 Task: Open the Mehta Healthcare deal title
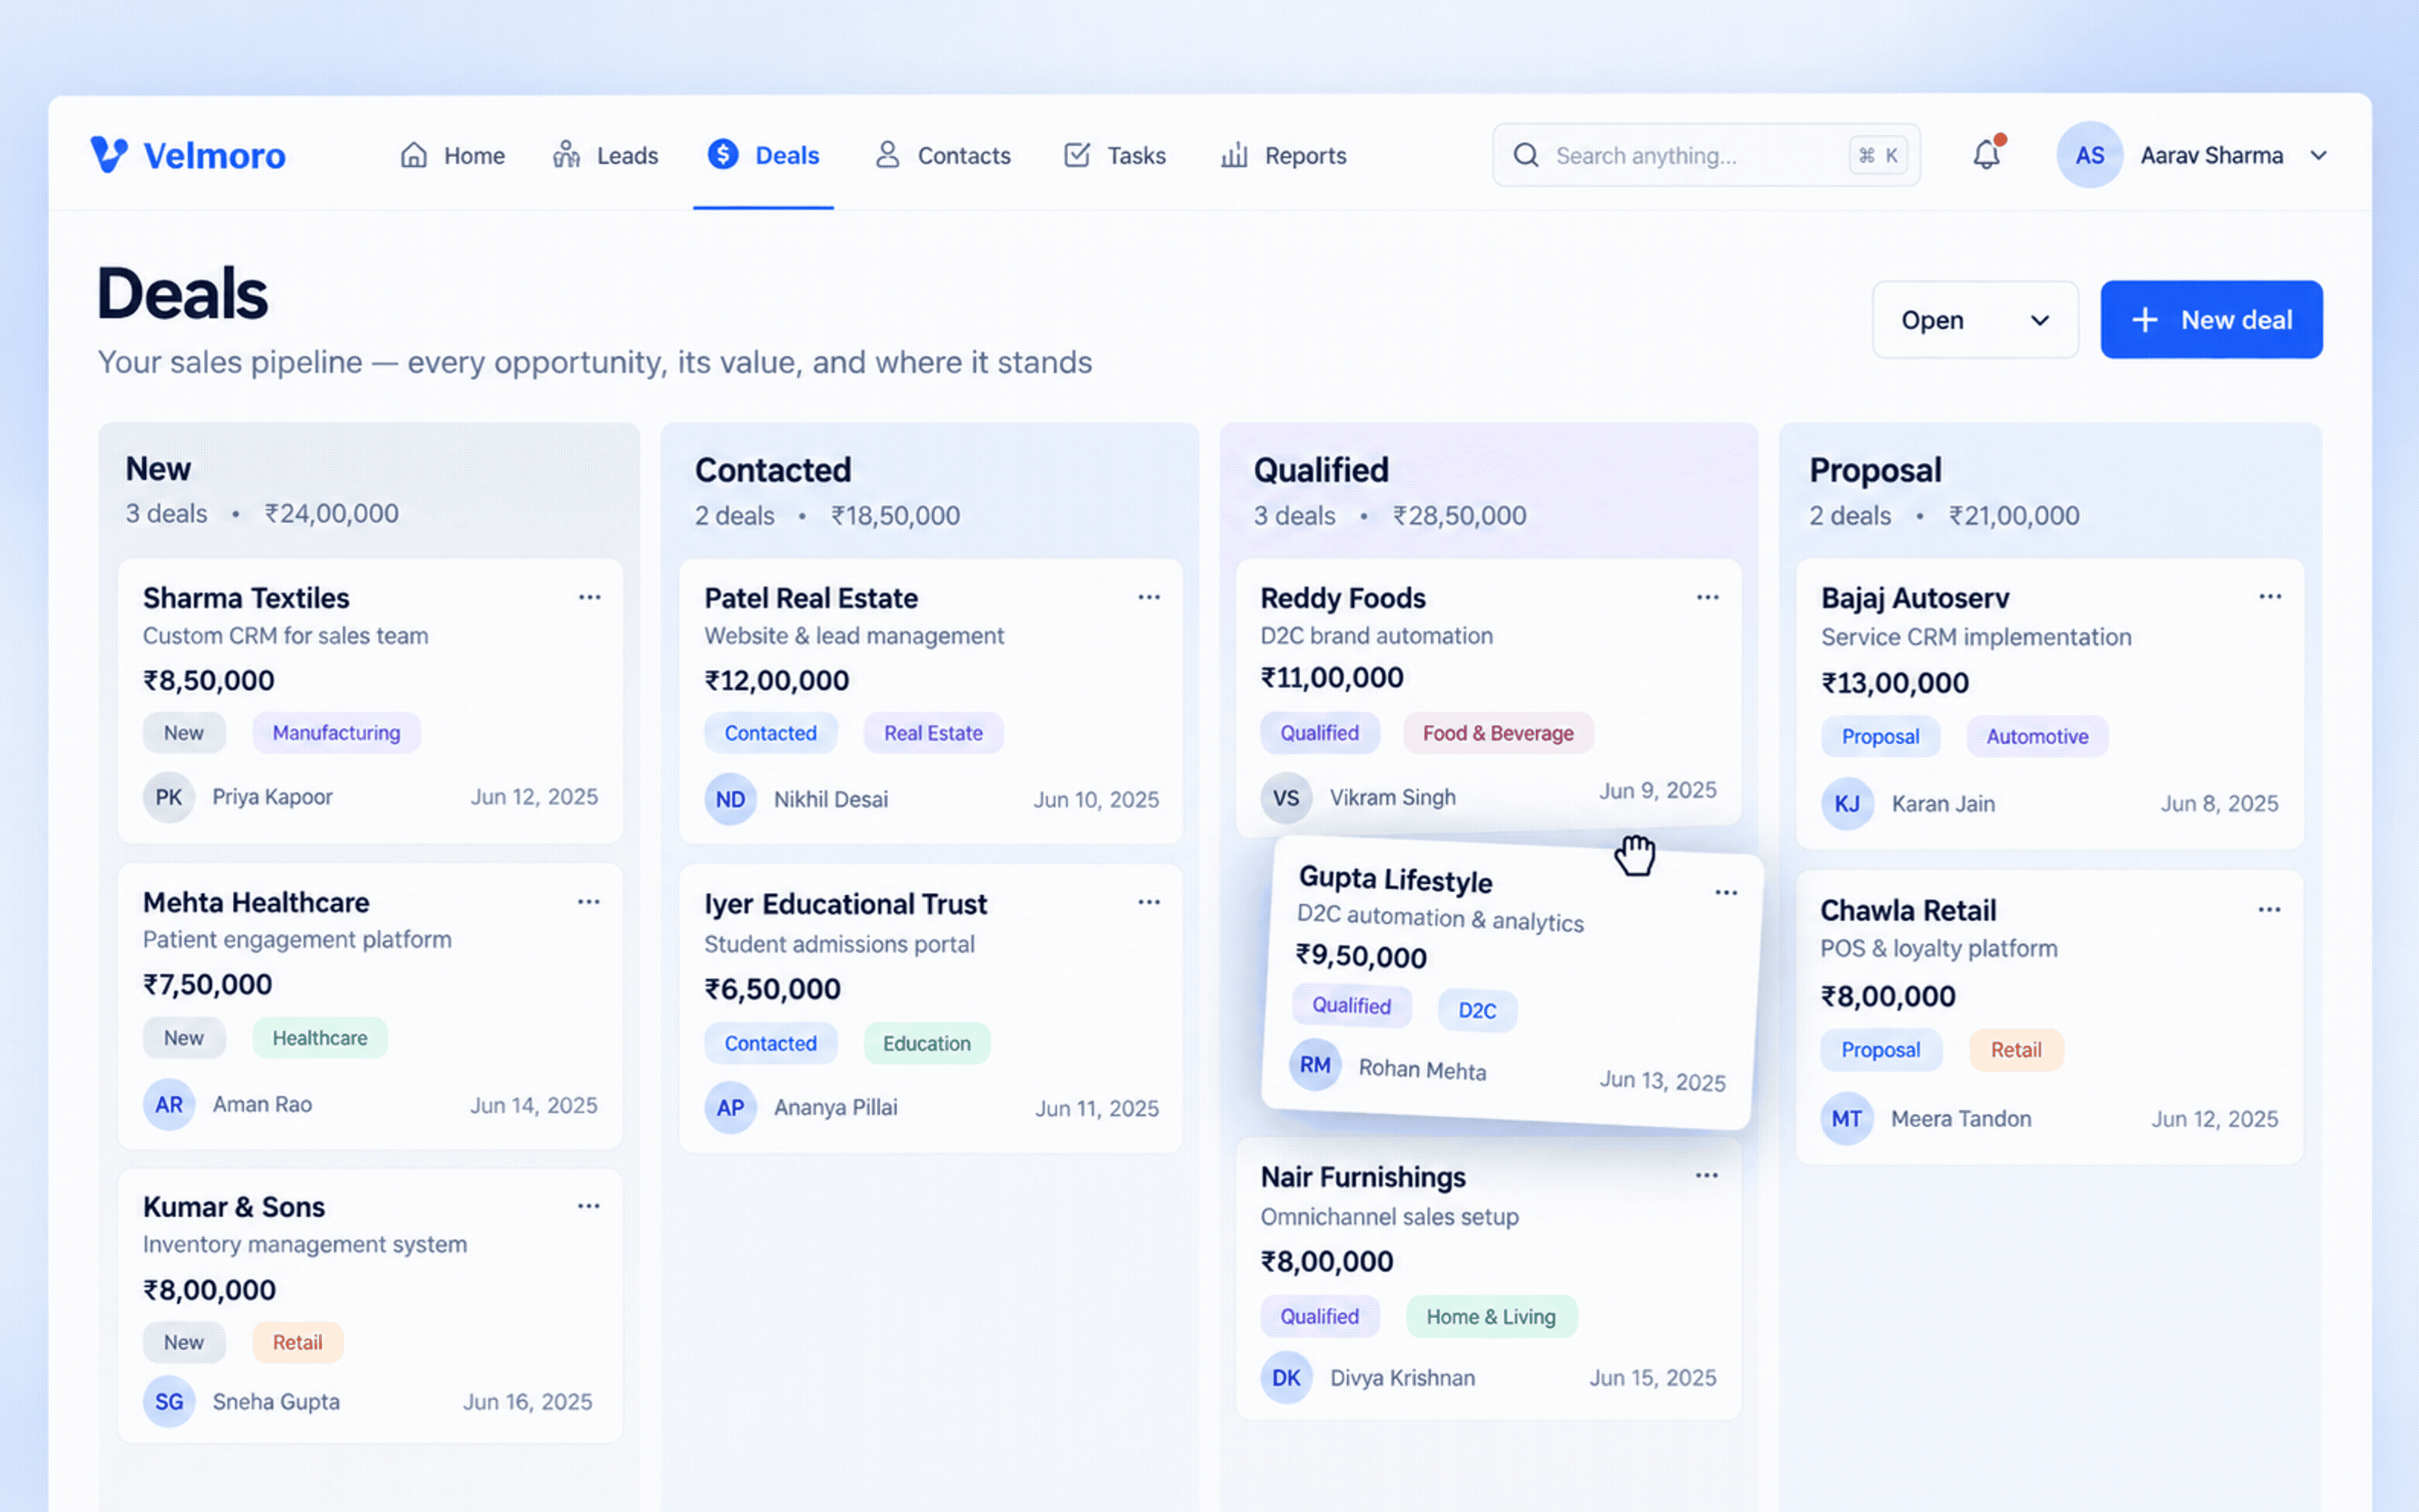[256, 902]
